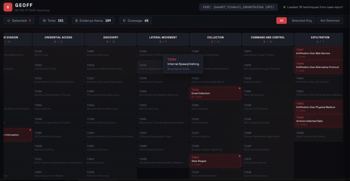
Task: Select T1057 Process Discovery cell
Action: click(111, 148)
